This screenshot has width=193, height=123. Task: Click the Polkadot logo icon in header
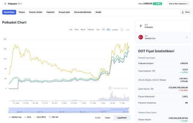click(5, 4)
